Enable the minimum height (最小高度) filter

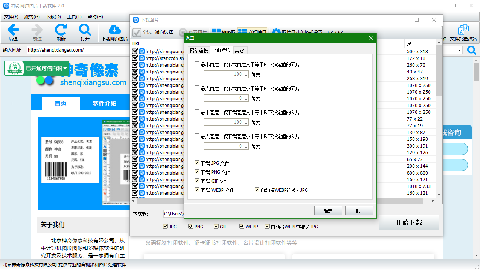pyautogui.click(x=197, y=112)
